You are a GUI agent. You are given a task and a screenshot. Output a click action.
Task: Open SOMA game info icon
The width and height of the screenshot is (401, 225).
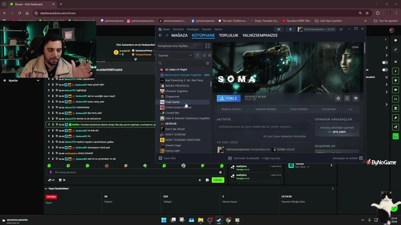point(347,98)
